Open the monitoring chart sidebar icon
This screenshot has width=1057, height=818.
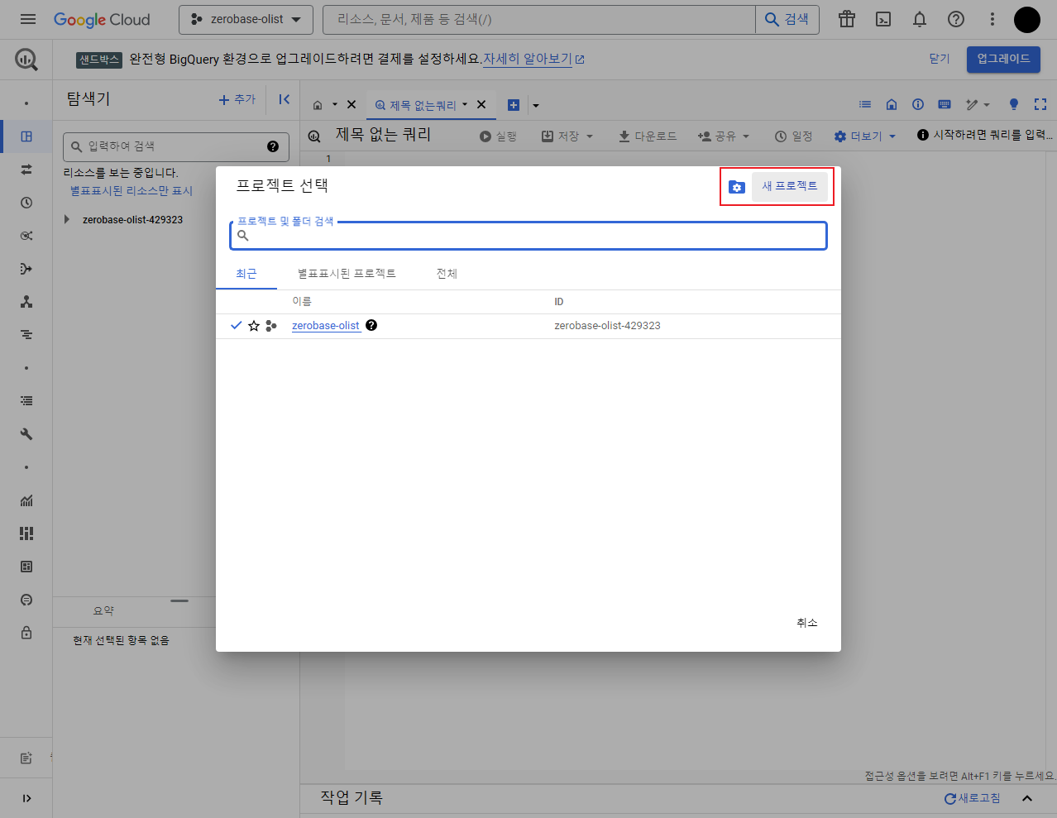tap(26, 500)
